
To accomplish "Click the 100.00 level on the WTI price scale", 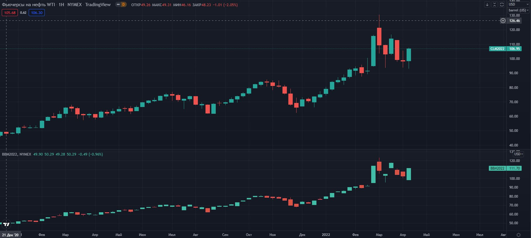I will click(514, 59).
